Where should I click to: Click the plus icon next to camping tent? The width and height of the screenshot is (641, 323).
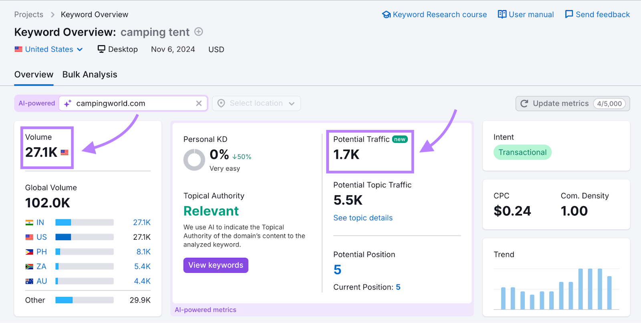point(199,32)
